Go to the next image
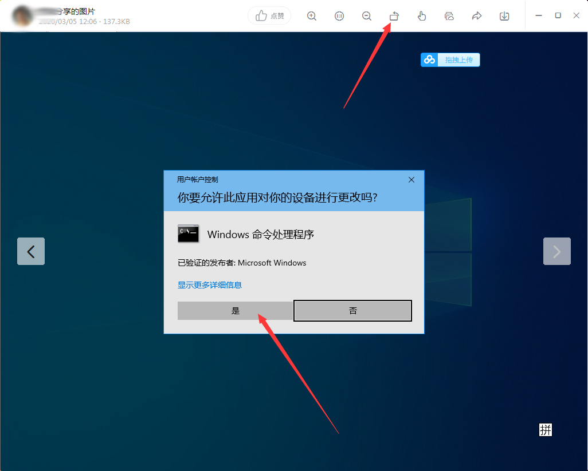The image size is (588, 471). tap(556, 251)
